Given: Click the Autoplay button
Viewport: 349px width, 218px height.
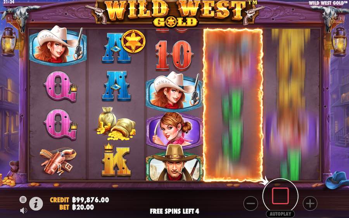Looking at the screenshot, I should point(280,214).
